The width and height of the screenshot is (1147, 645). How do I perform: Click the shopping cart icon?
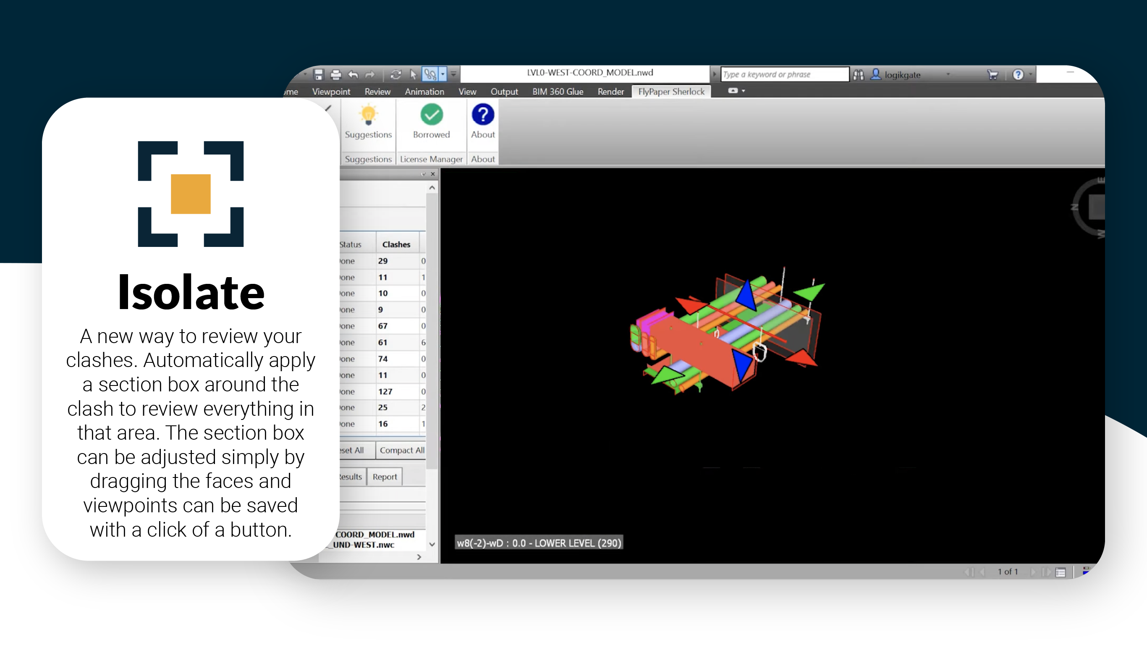992,74
